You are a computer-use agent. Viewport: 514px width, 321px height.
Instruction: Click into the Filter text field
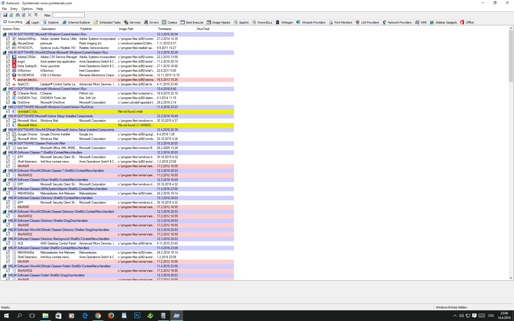(x=69, y=15)
